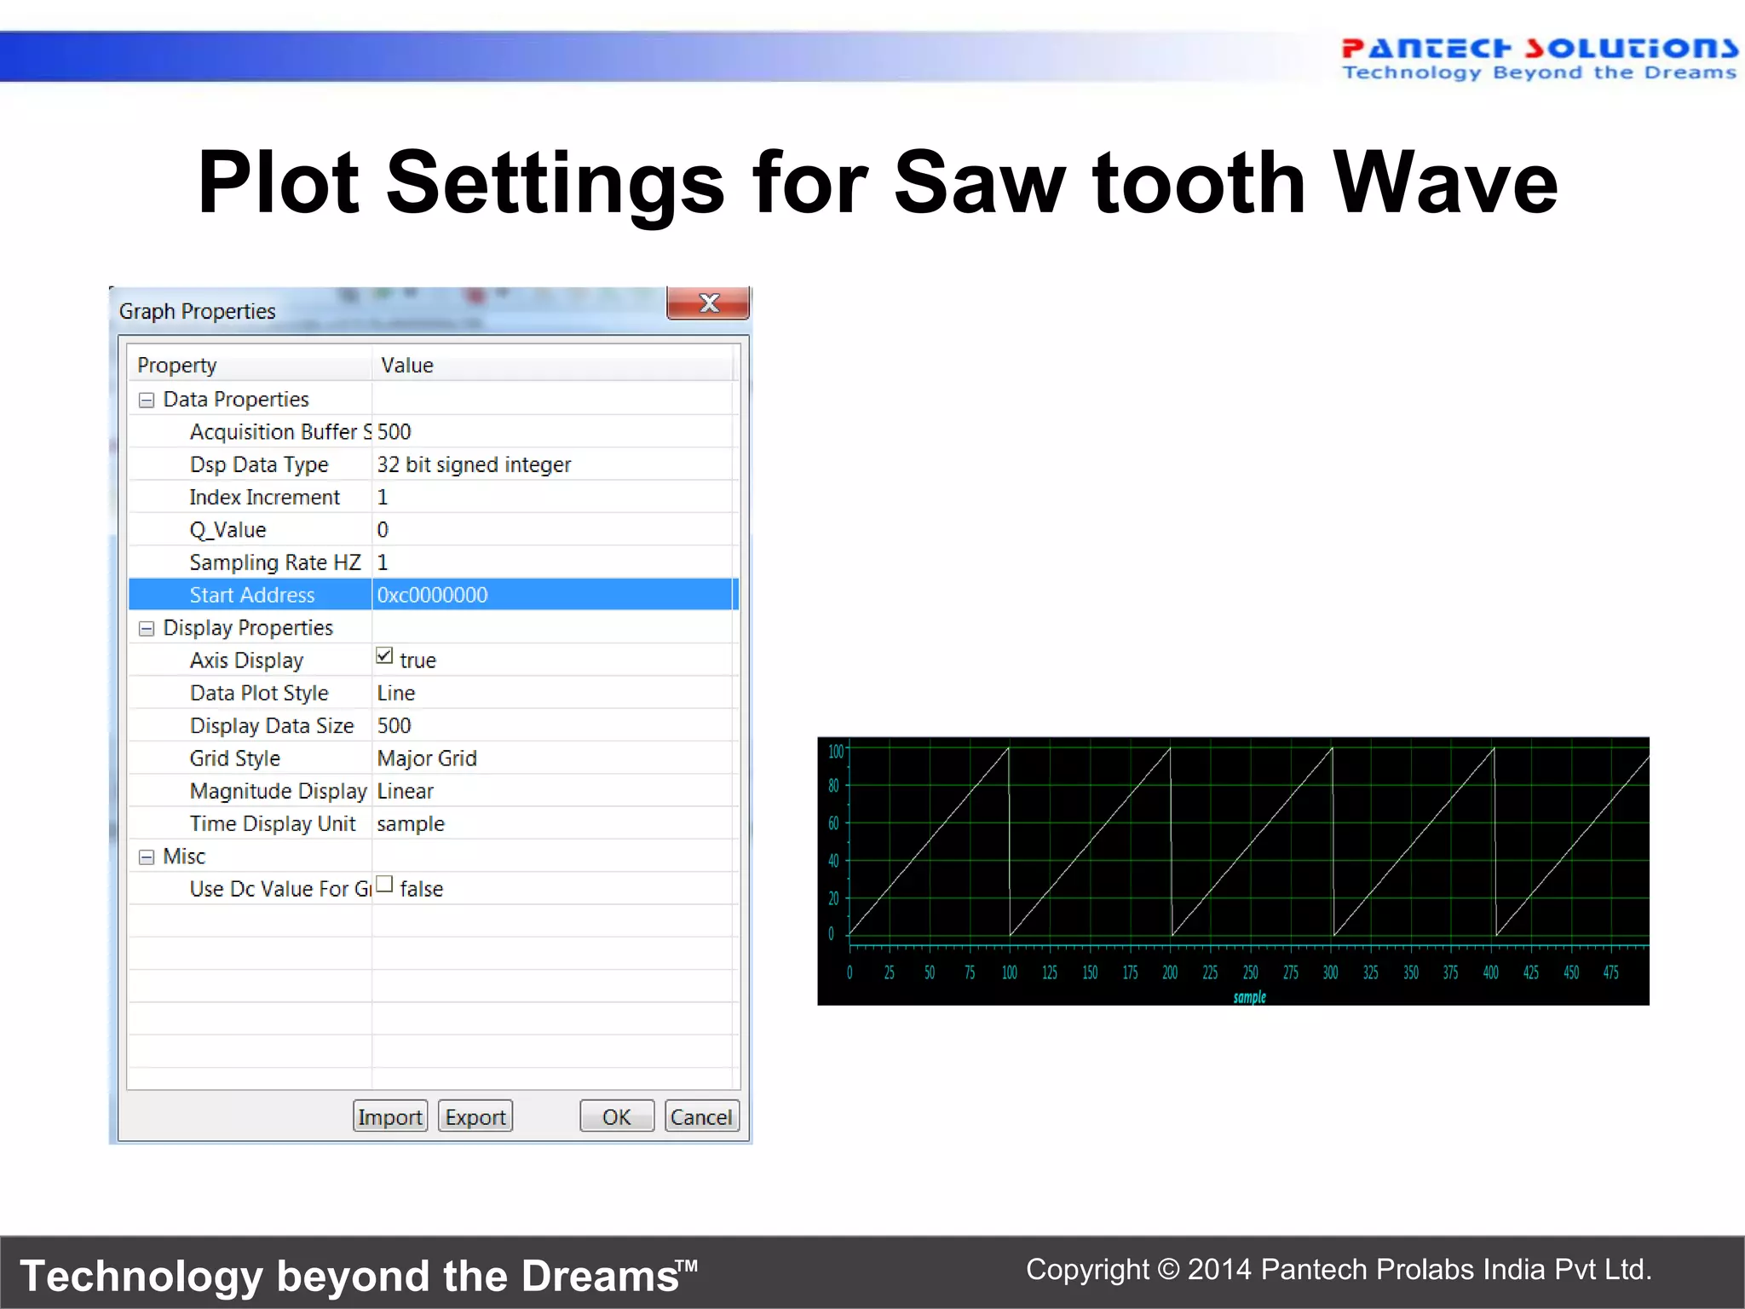The height and width of the screenshot is (1309, 1745).
Task: Select the Sampling Rate HZ property label
Action: click(x=275, y=562)
